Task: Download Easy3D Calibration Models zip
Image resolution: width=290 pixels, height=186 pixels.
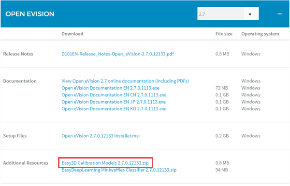Action: click(105, 163)
